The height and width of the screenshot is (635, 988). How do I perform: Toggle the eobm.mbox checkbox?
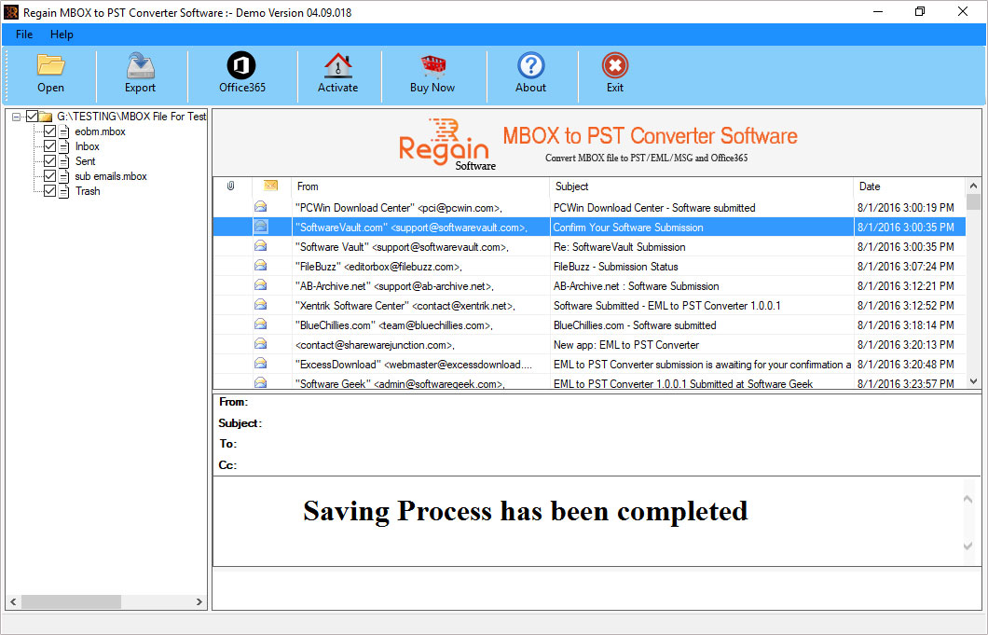pyautogui.click(x=49, y=131)
